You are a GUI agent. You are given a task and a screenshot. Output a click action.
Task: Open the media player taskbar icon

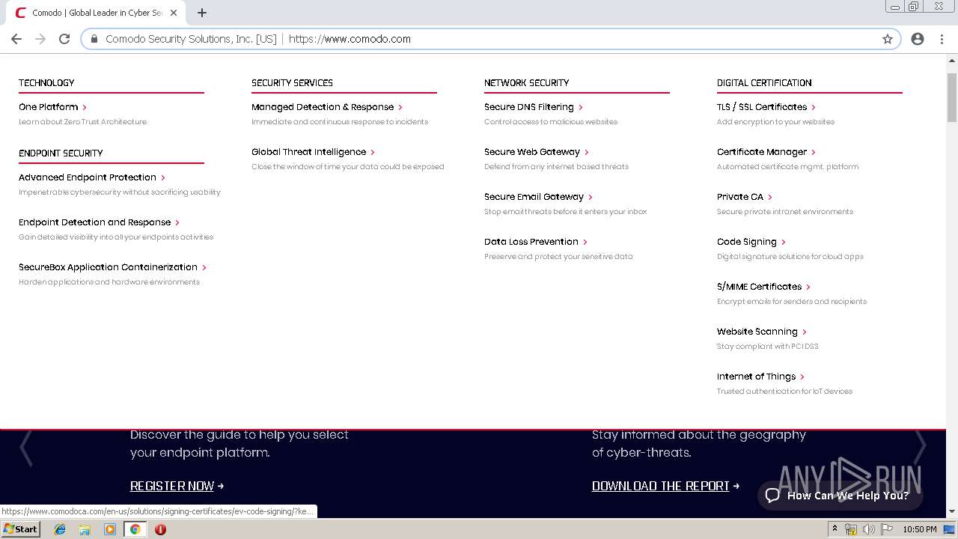pyautogui.click(x=110, y=529)
